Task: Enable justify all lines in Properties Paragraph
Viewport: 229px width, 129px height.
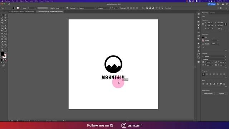Action: (x=224, y=74)
